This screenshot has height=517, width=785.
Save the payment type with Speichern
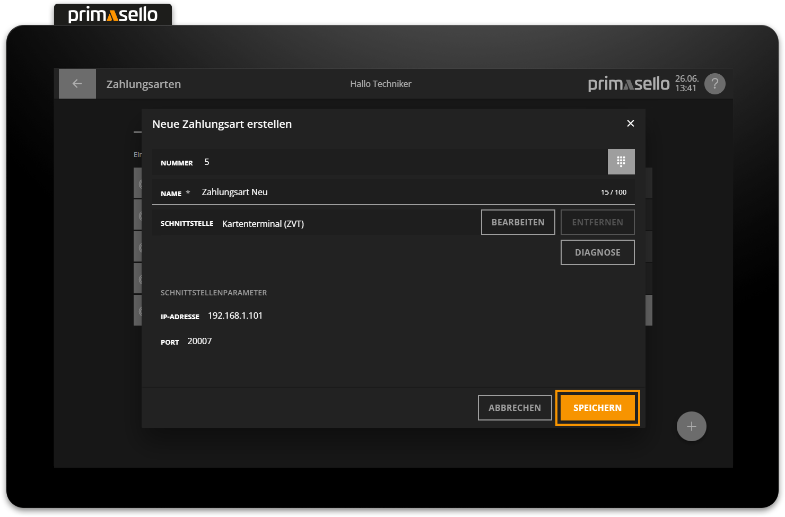pos(597,408)
